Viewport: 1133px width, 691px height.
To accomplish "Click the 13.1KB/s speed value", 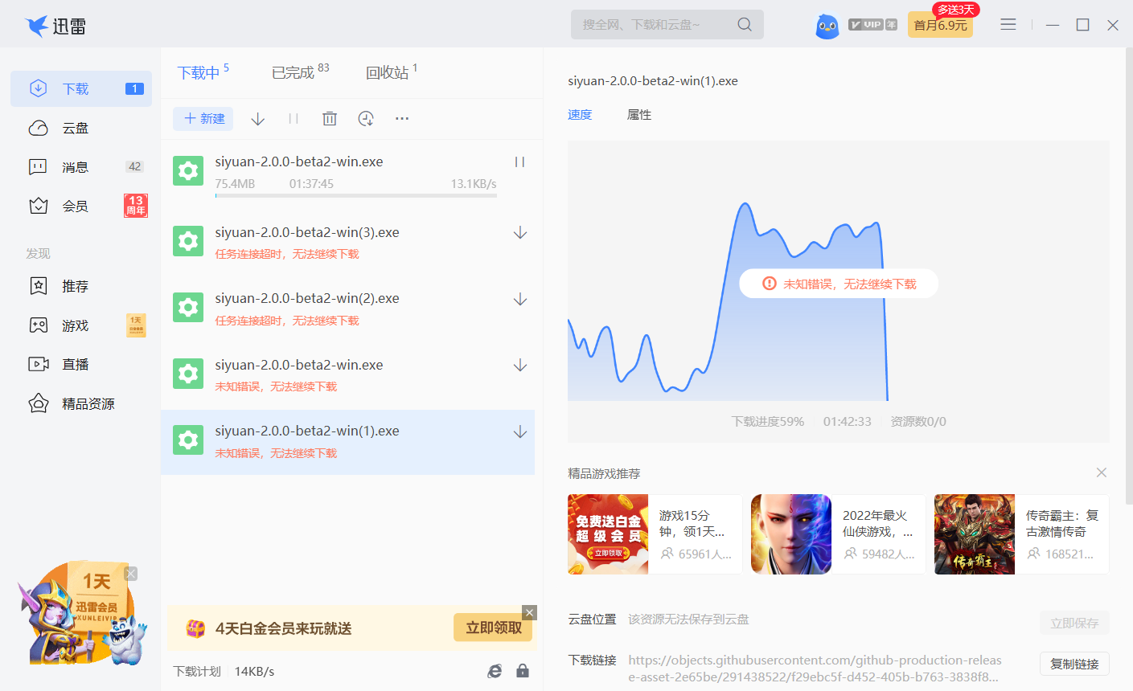I will (474, 184).
